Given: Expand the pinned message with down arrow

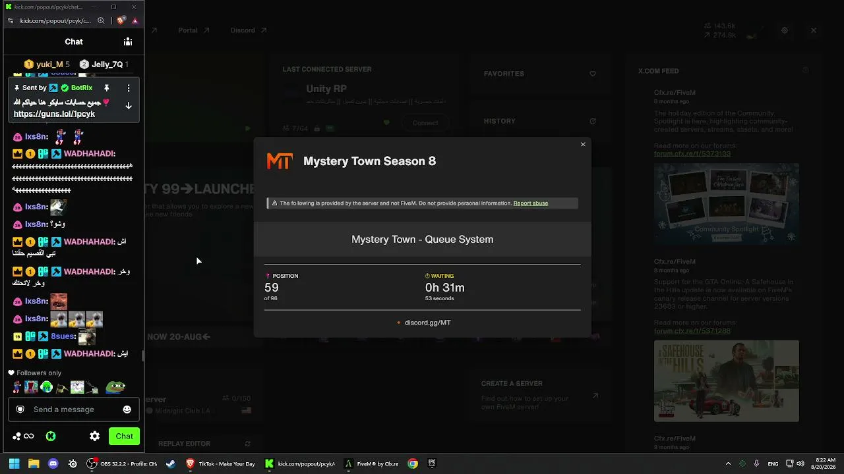Looking at the screenshot, I should click(129, 105).
